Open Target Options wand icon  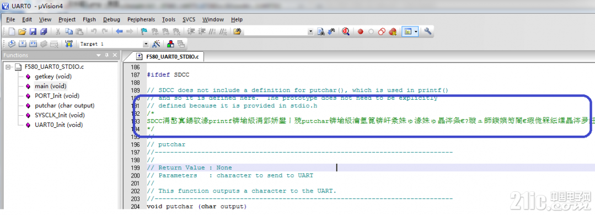tap(157, 44)
